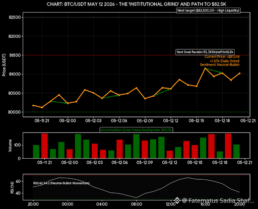Select the 'RSI(14): 54.2 (Neutral-Bullish Momentum)' annotation
Screen dimensions: 258x209
tap(61, 183)
